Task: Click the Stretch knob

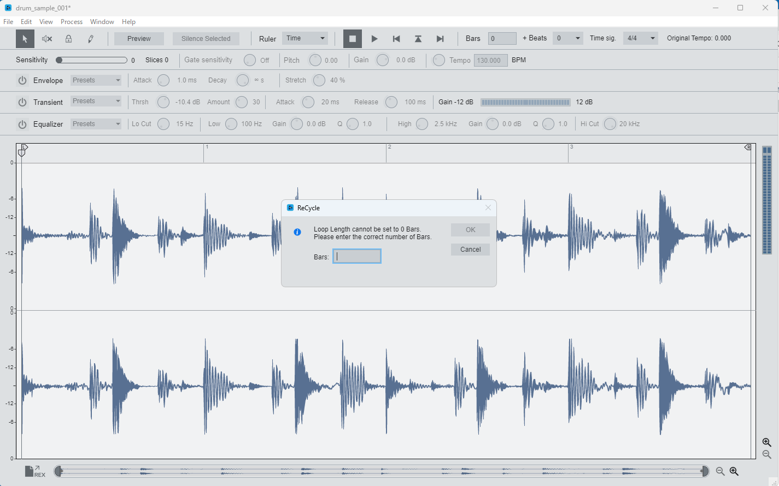Action: [319, 80]
